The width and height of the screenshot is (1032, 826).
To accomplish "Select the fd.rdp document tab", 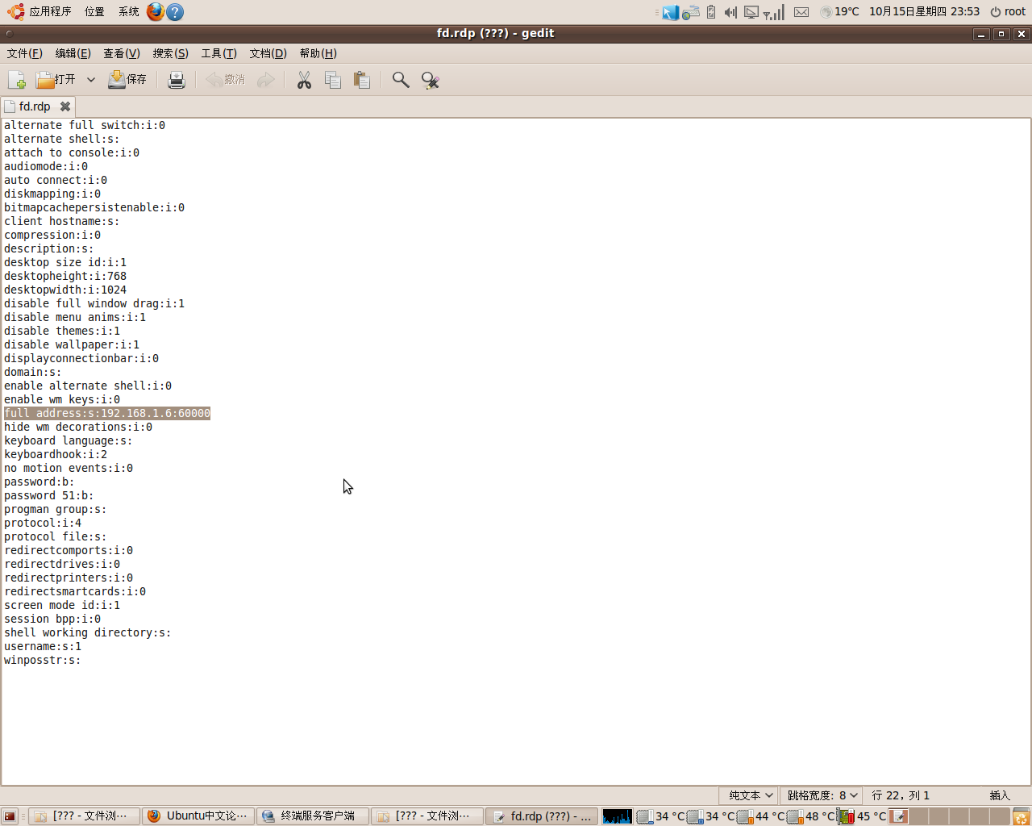I will (x=35, y=106).
